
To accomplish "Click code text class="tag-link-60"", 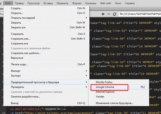I will click(109, 39).
